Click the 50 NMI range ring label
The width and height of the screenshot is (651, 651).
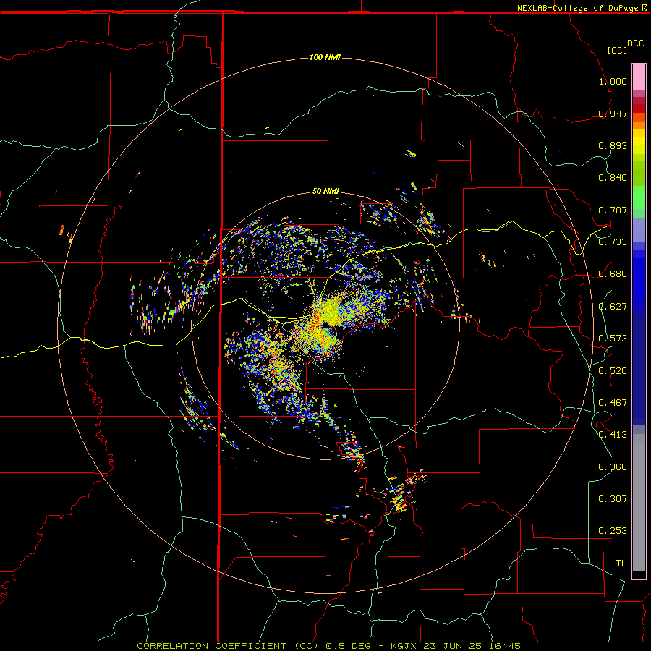click(x=325, y=191)
